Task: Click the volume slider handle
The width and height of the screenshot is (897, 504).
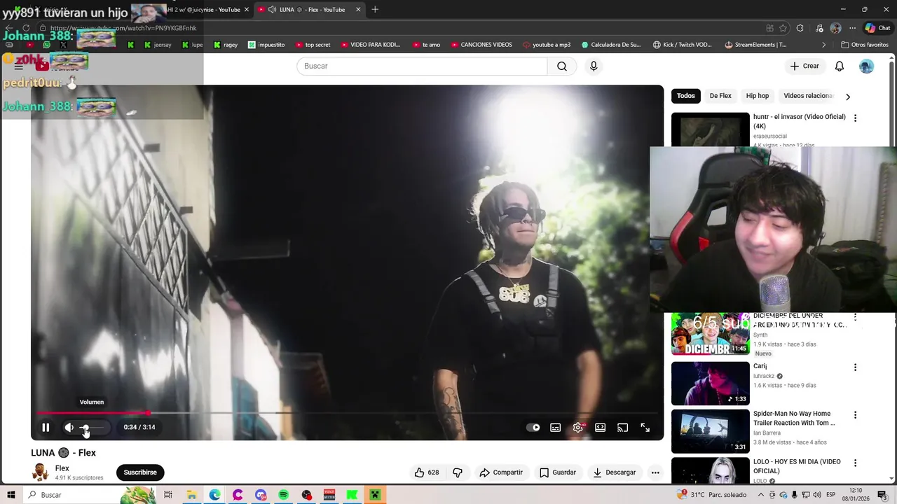Action: pyautogui.click(x=85, y=427)
